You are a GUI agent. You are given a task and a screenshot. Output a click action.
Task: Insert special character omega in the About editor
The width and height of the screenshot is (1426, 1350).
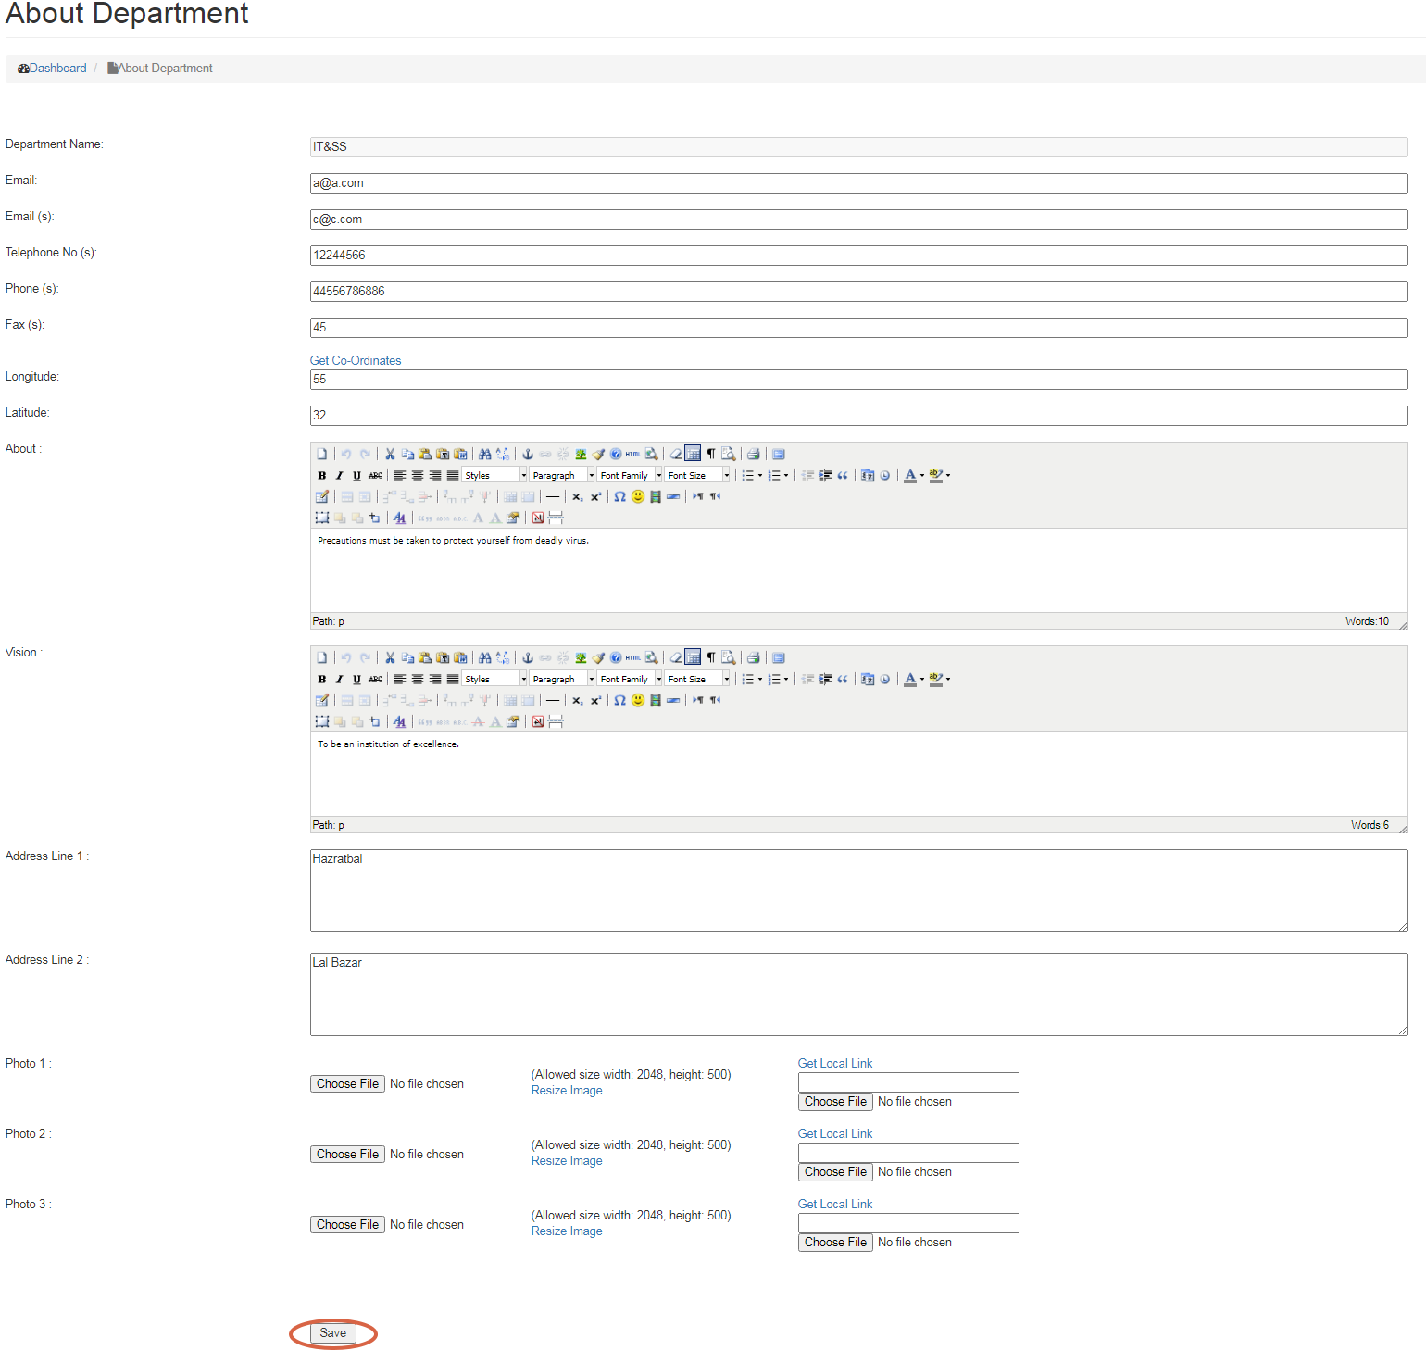pos(619,496)
